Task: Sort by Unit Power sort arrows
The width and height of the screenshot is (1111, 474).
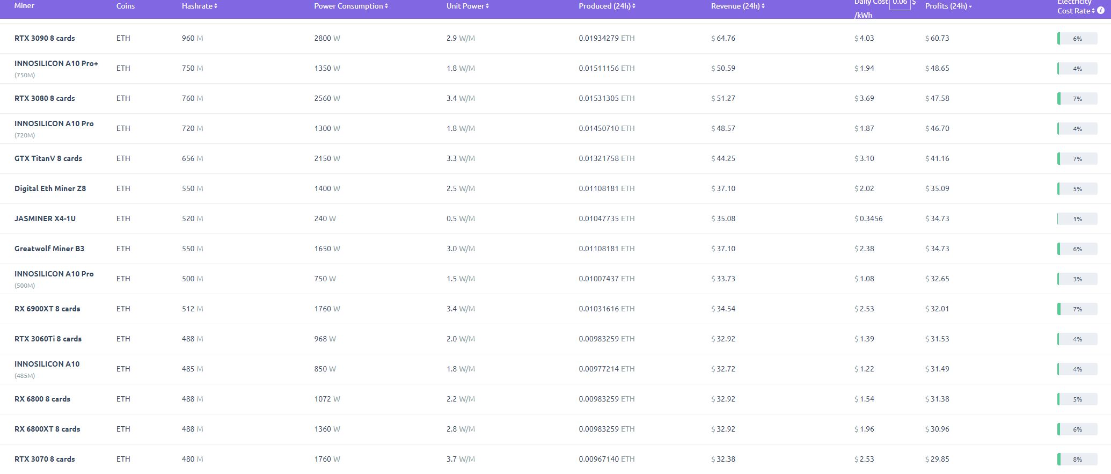Action: [x=487, y=6]
